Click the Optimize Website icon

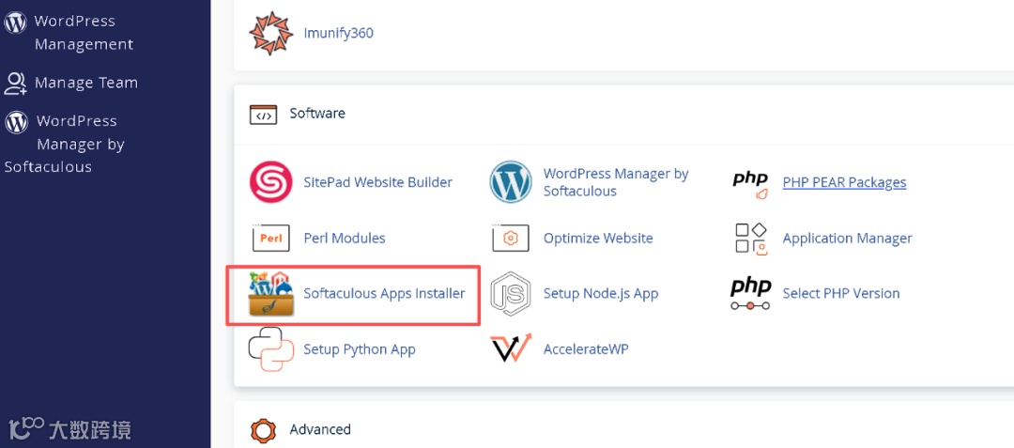(x=511, y=239)
